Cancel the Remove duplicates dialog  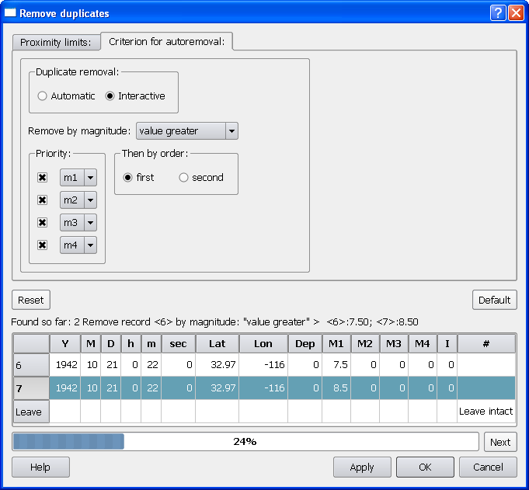pyautogui.click(x=488, y=467)
